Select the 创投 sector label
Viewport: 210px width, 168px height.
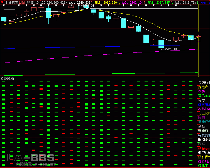[x=201, y=126]
